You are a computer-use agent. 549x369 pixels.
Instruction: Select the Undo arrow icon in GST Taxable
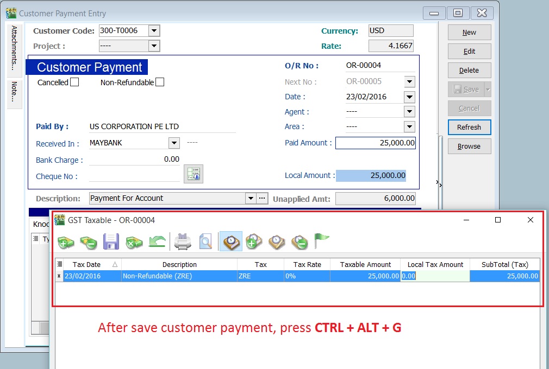tap(157, 243)
